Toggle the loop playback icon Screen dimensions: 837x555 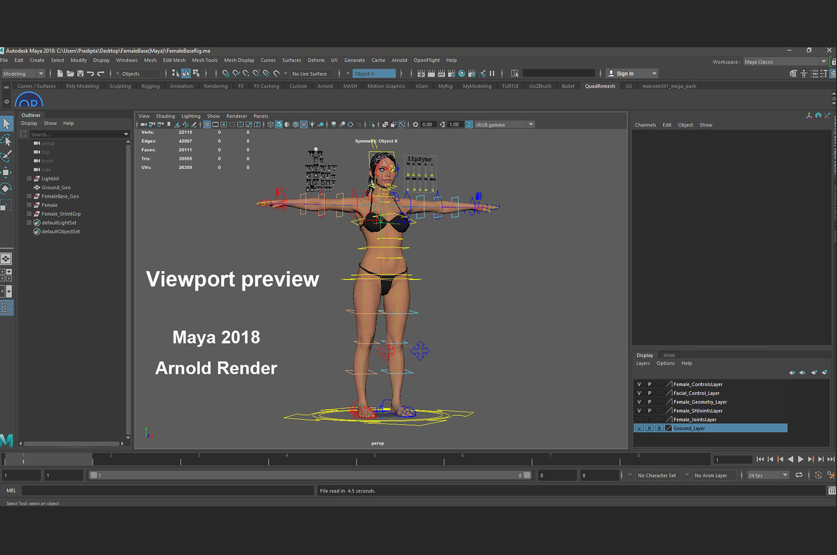pos(799,475)
